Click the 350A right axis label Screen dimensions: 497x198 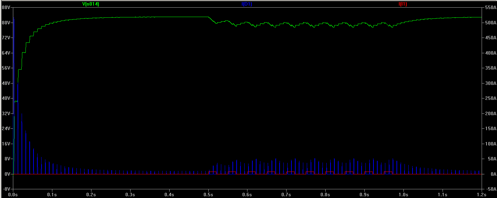[x=490, y=68]
